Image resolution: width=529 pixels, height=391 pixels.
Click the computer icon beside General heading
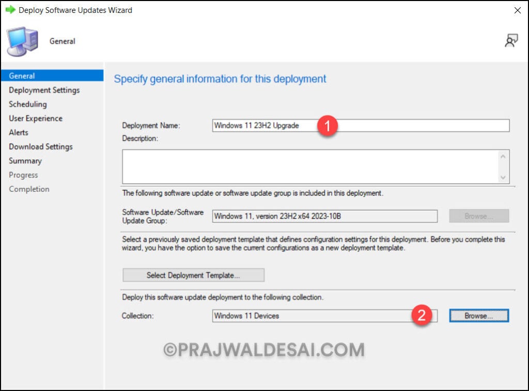click(x=22, y=41)
